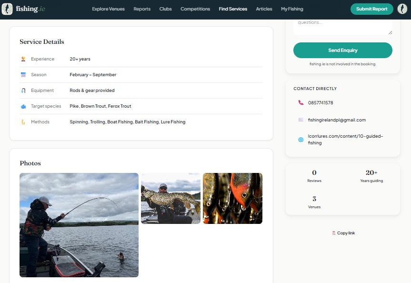411x283 pixels.
Task: Open the profile avatar at top right
Action: pos(402,9)
